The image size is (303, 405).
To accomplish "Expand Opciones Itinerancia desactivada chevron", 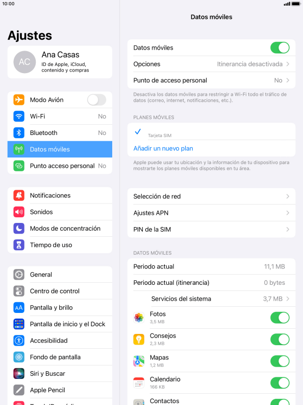I will (288, 64).
